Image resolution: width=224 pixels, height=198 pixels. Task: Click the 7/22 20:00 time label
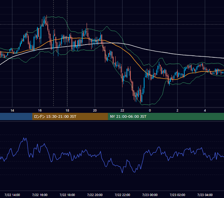coord(95,195)
